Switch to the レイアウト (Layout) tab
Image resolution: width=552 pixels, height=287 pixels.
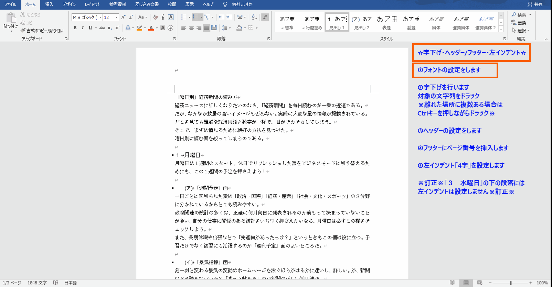92,4
